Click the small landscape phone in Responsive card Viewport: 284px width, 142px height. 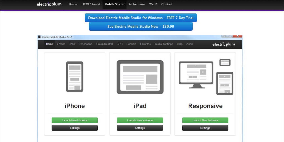[225, 62]
